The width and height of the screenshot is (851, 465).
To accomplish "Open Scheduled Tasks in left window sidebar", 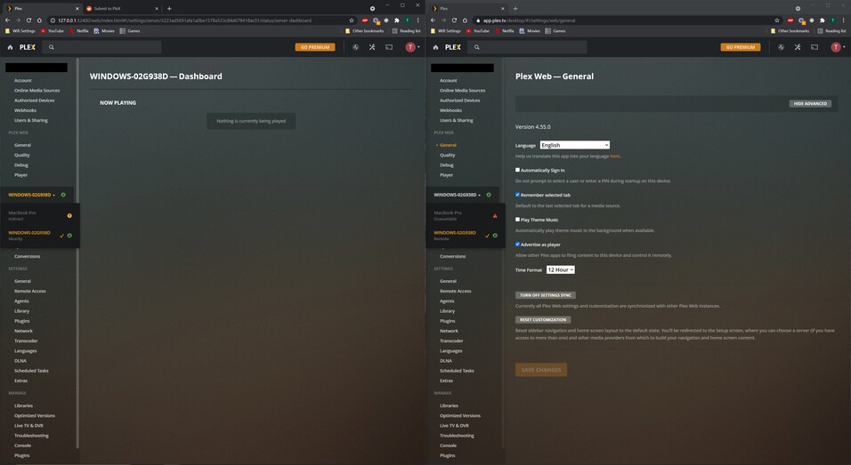I will (x=31, y=371).
